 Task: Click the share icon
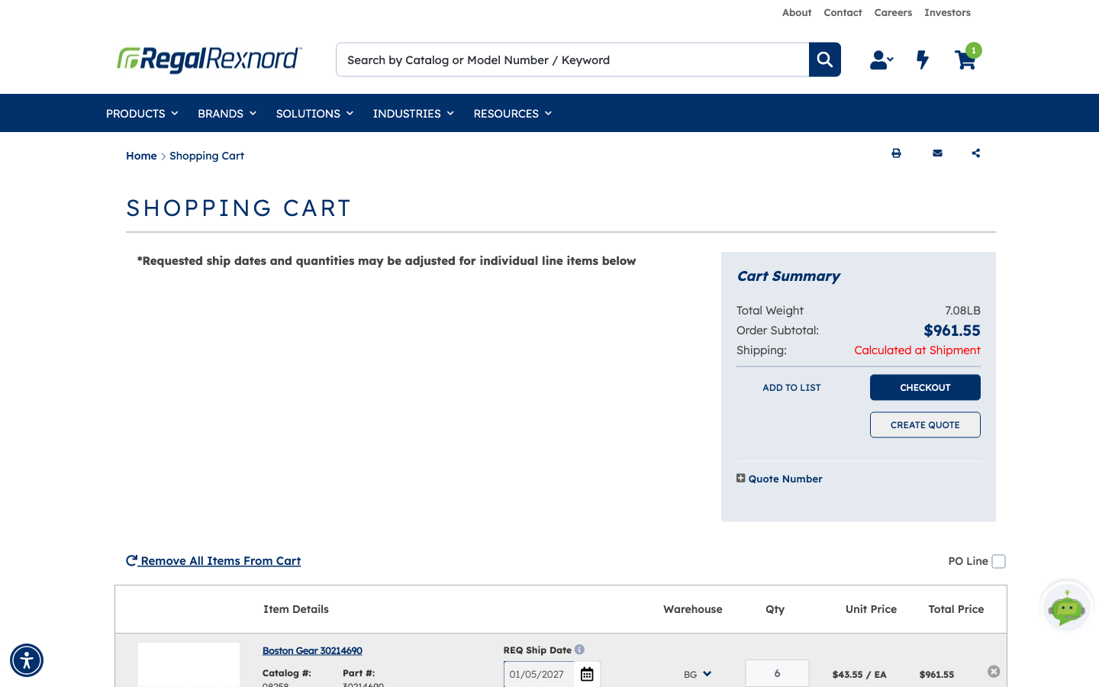pos(976,153)
